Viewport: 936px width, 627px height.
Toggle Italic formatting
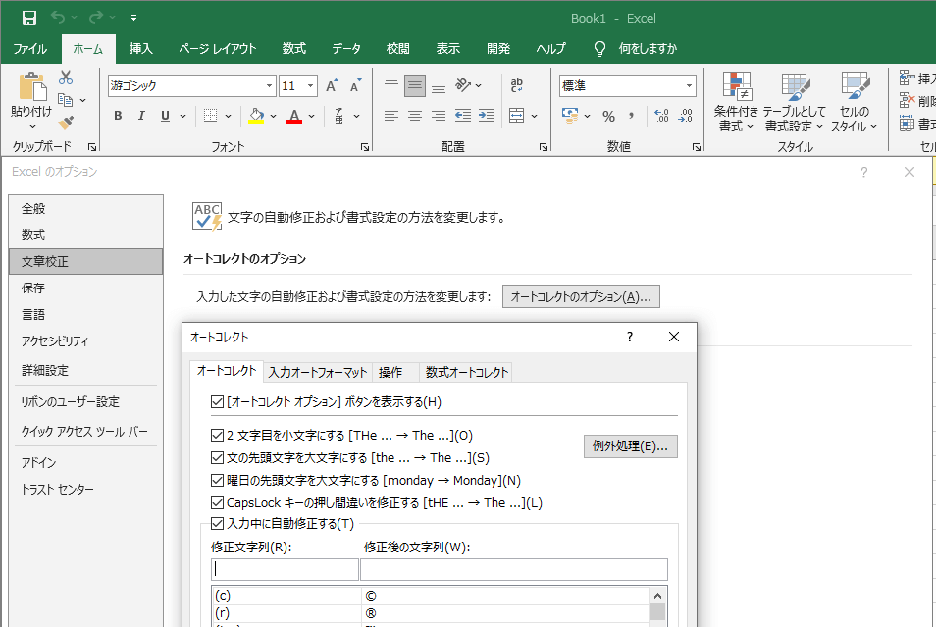142,116
